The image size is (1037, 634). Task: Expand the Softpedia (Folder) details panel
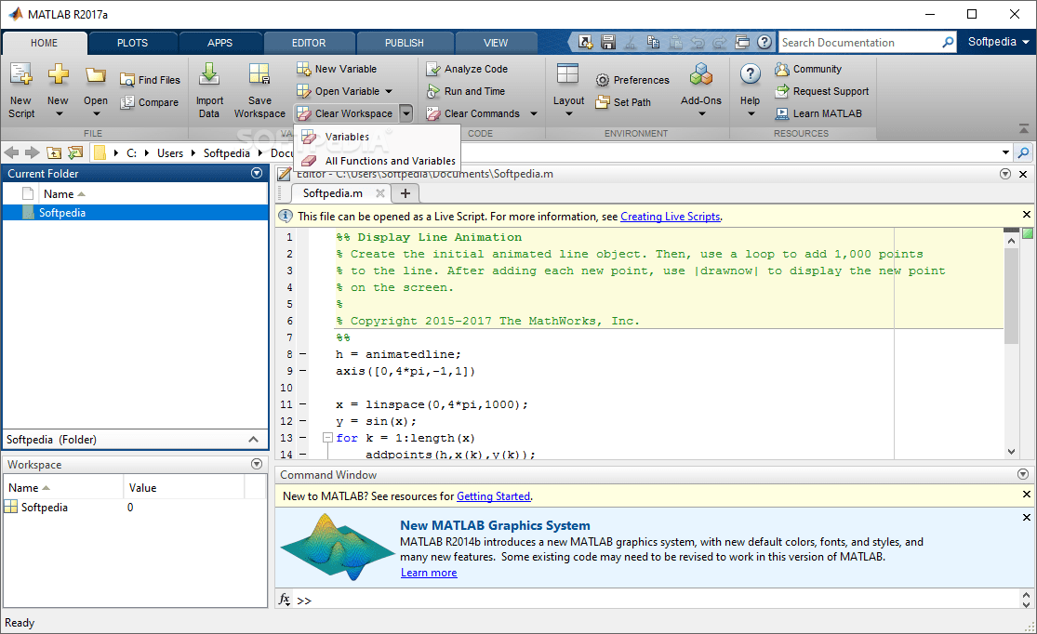click(253, 440)
